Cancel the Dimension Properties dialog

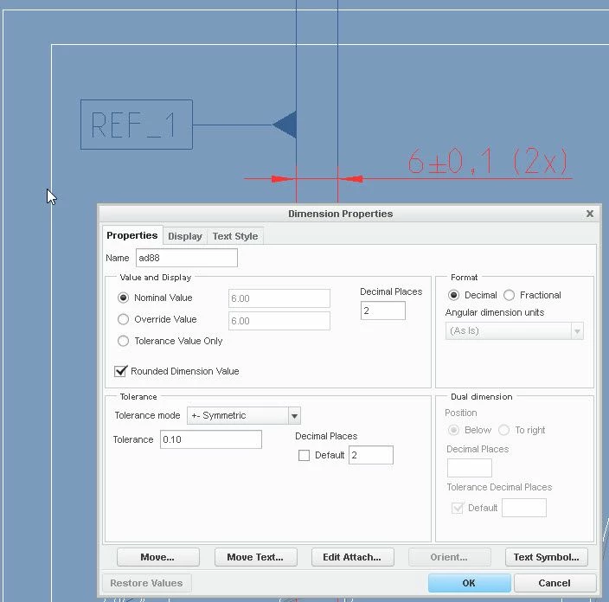coord(555,583)
